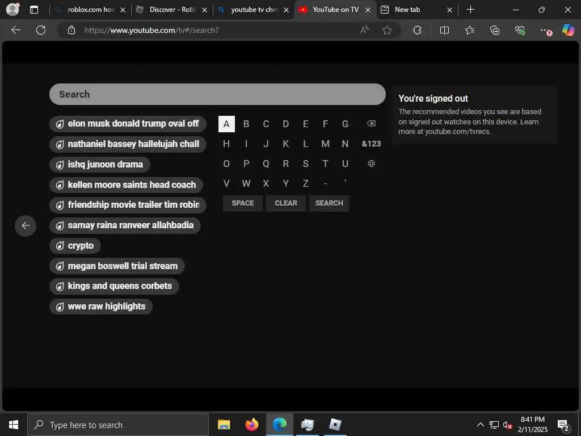Select suggestion elon musk donald trump oval
The width and height of the screenshot is (581, 436).
pos(128,123)
